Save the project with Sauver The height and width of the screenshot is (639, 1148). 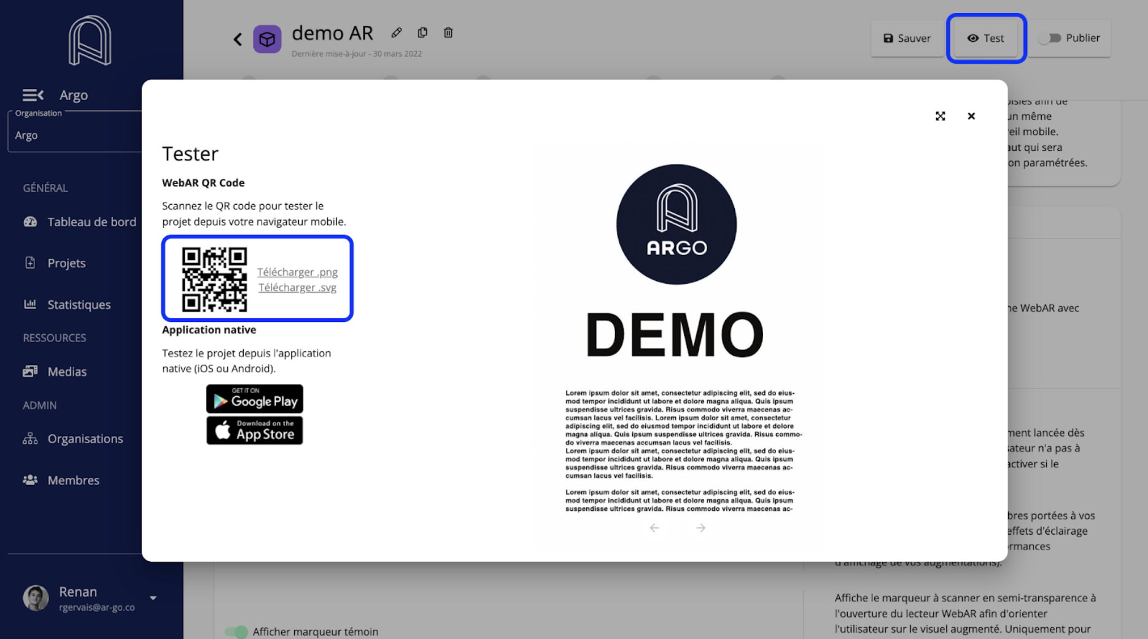907,38
